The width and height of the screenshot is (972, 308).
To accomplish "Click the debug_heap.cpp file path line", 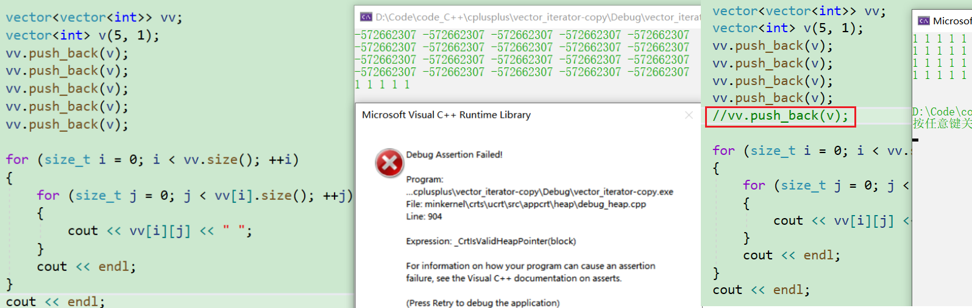I will [526, 204].
